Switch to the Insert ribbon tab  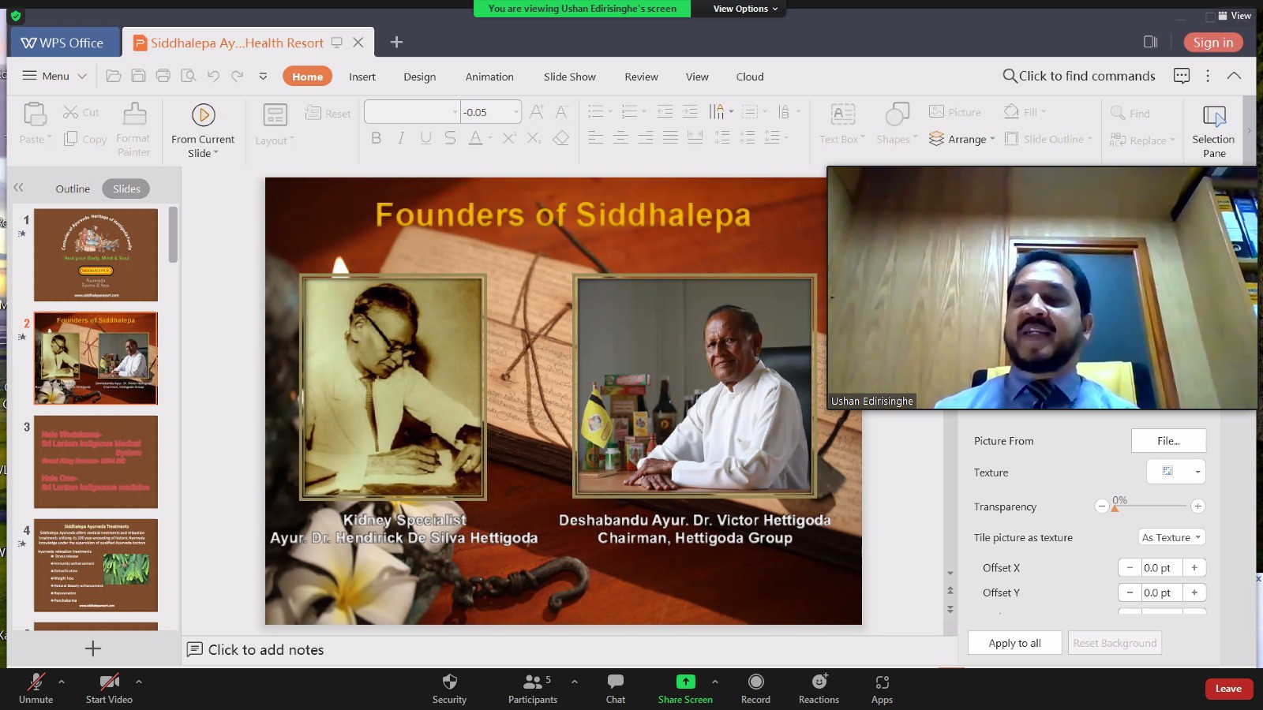(362, 77)
